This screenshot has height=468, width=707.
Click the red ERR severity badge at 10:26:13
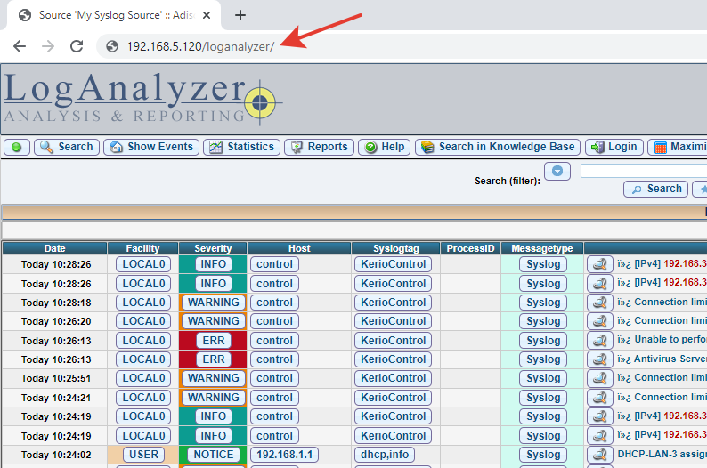(x=214, y=340)
